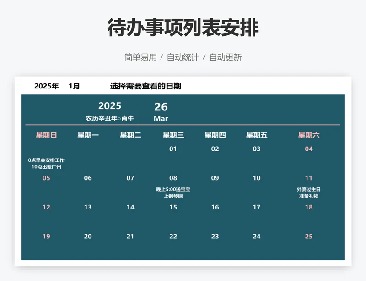Image resolution: width=366 pixels, height=281 pixels.
Task: Select calendar date 09
Action: (x=215, y=178)
